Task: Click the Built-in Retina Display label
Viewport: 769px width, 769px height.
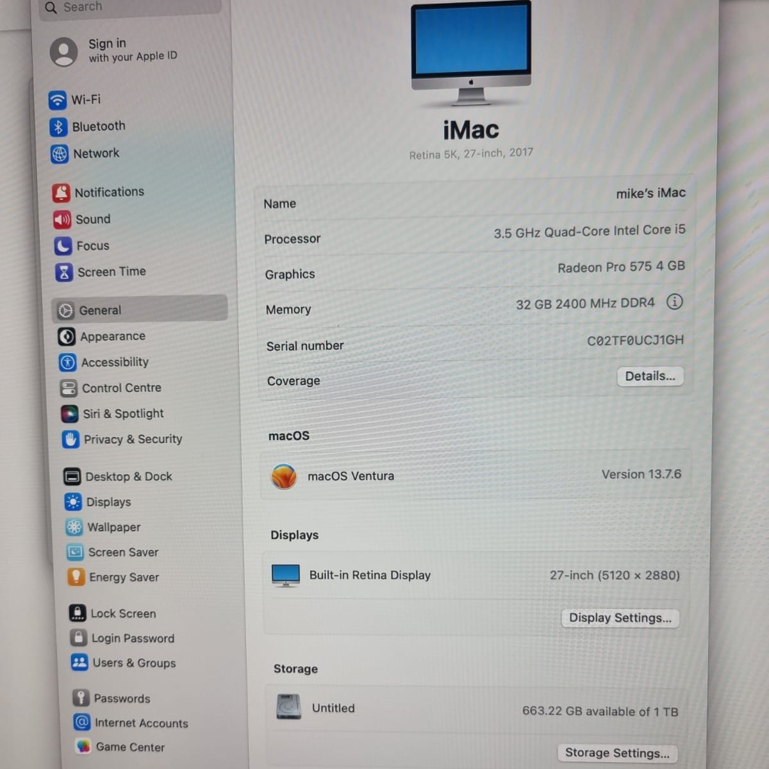Action: [x=370, y=575]
